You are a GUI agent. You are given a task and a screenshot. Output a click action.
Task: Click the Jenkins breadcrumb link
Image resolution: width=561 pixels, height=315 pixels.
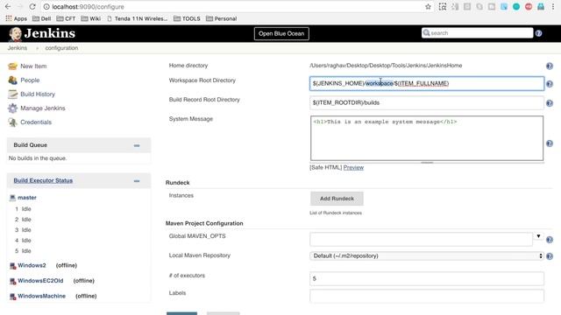(x=18, y=48)
